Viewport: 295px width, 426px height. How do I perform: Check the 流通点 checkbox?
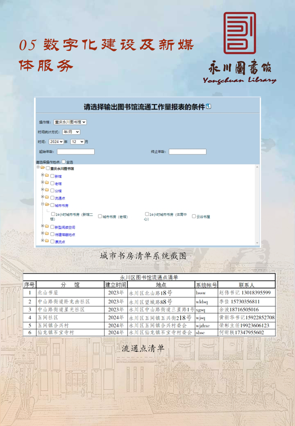coord(52,198)
